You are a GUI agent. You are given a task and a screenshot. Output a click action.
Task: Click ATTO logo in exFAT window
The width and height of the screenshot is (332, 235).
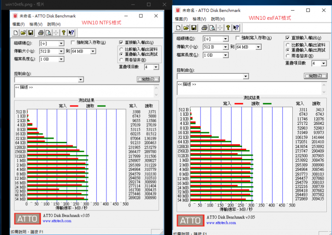point(190,221)
